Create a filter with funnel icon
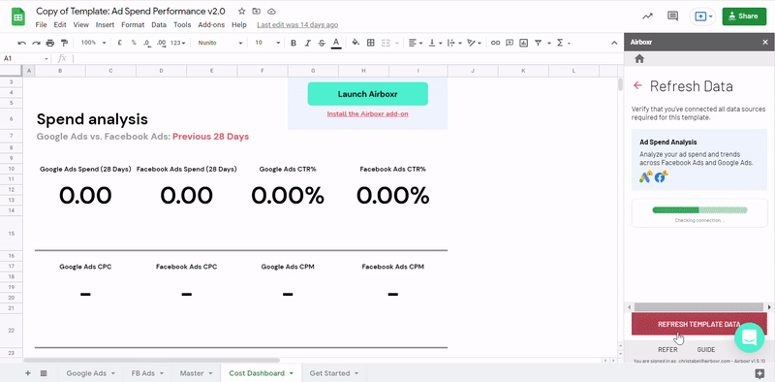 coord(538,43)
